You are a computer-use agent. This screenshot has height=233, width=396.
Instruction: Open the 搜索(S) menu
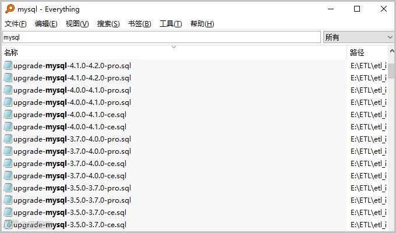[108, 24]
